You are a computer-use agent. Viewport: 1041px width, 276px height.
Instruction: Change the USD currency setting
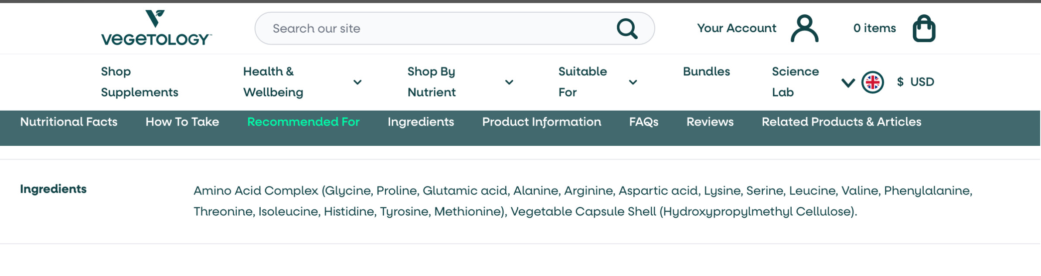915,82
